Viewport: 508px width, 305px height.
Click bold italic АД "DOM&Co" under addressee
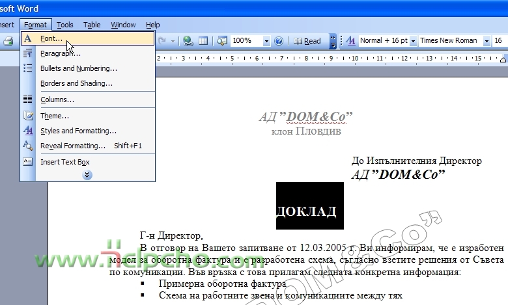coord(398,175)
